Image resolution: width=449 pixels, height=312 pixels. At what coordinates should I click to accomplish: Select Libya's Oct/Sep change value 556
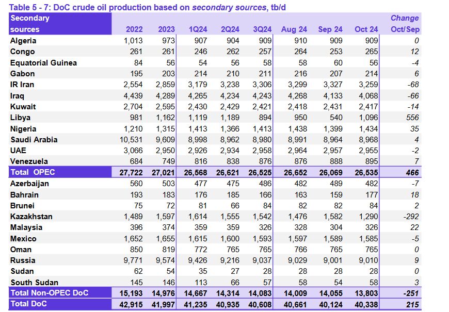pos(411,118)
